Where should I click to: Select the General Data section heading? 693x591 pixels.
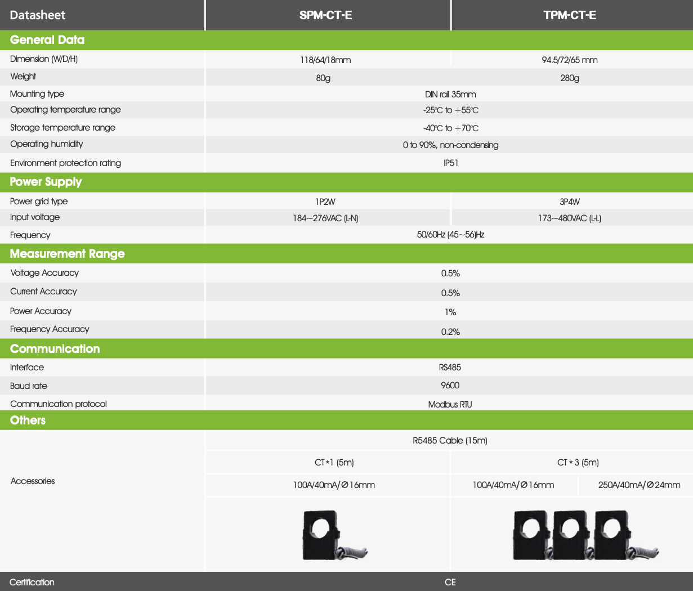coord(47,40)
